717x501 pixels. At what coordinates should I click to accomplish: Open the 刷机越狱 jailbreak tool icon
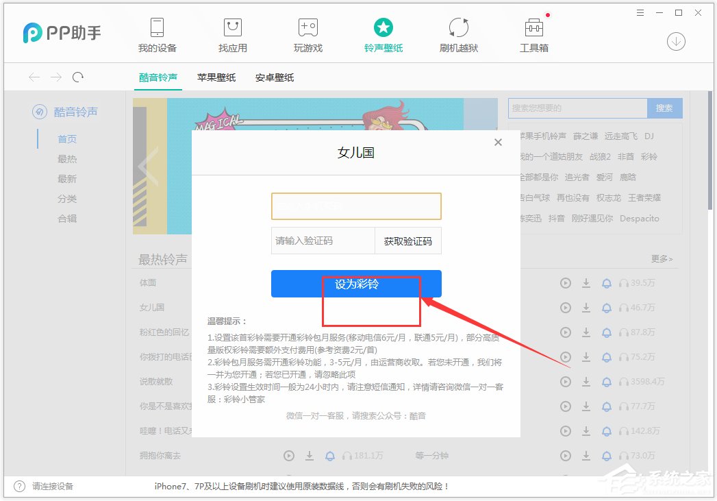pyautogui.click(x=458, y=30)
